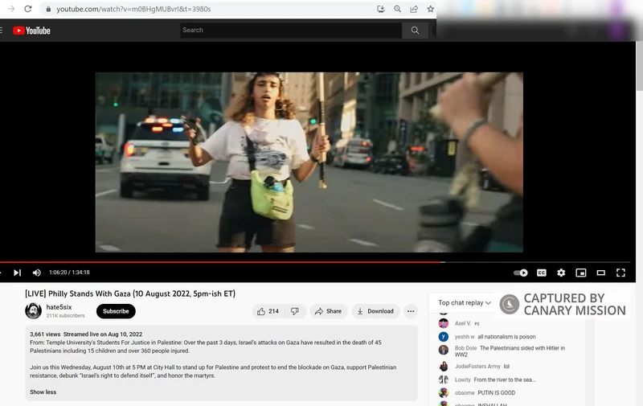Collapse description with Show less
Viewport: 643px width, 406px height.
[43, 392]
